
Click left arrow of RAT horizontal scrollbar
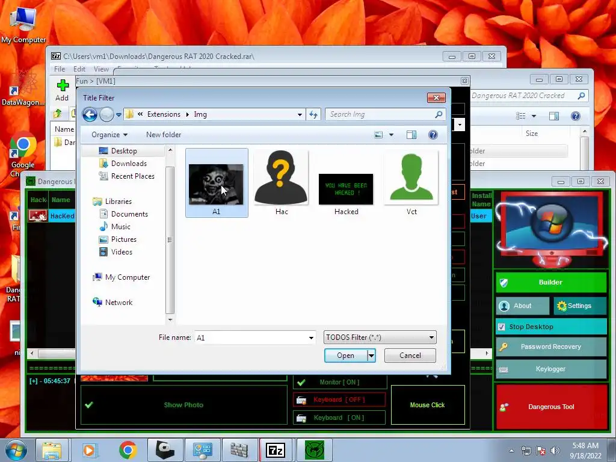click(32, 354)
